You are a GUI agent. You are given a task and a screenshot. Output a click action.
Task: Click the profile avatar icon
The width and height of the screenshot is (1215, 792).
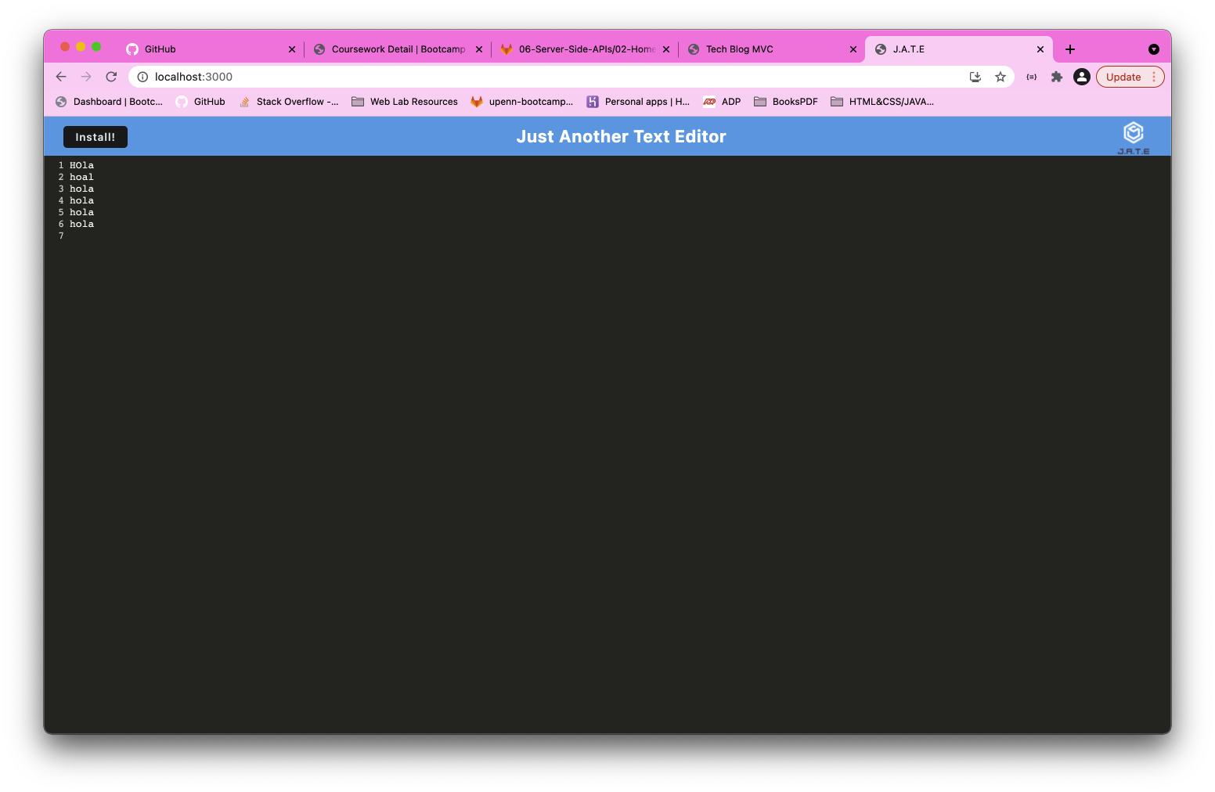[1081, 77]
